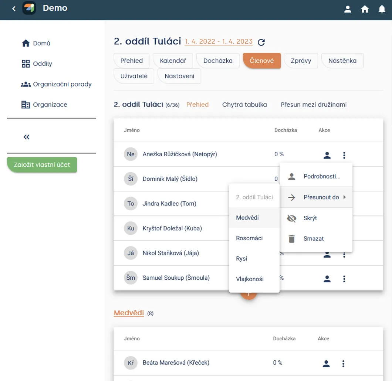The width and height of the screenshot is (392, 381).
Task: Collapse the sidebar with double chevron
Action: click(x=27, y=137)
